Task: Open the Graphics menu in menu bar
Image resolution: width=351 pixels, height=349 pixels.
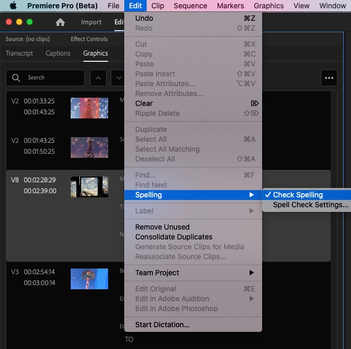Action: 269,6
